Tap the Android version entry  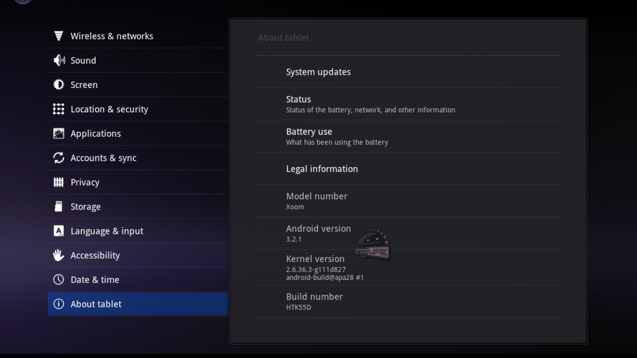pos(407,233)
